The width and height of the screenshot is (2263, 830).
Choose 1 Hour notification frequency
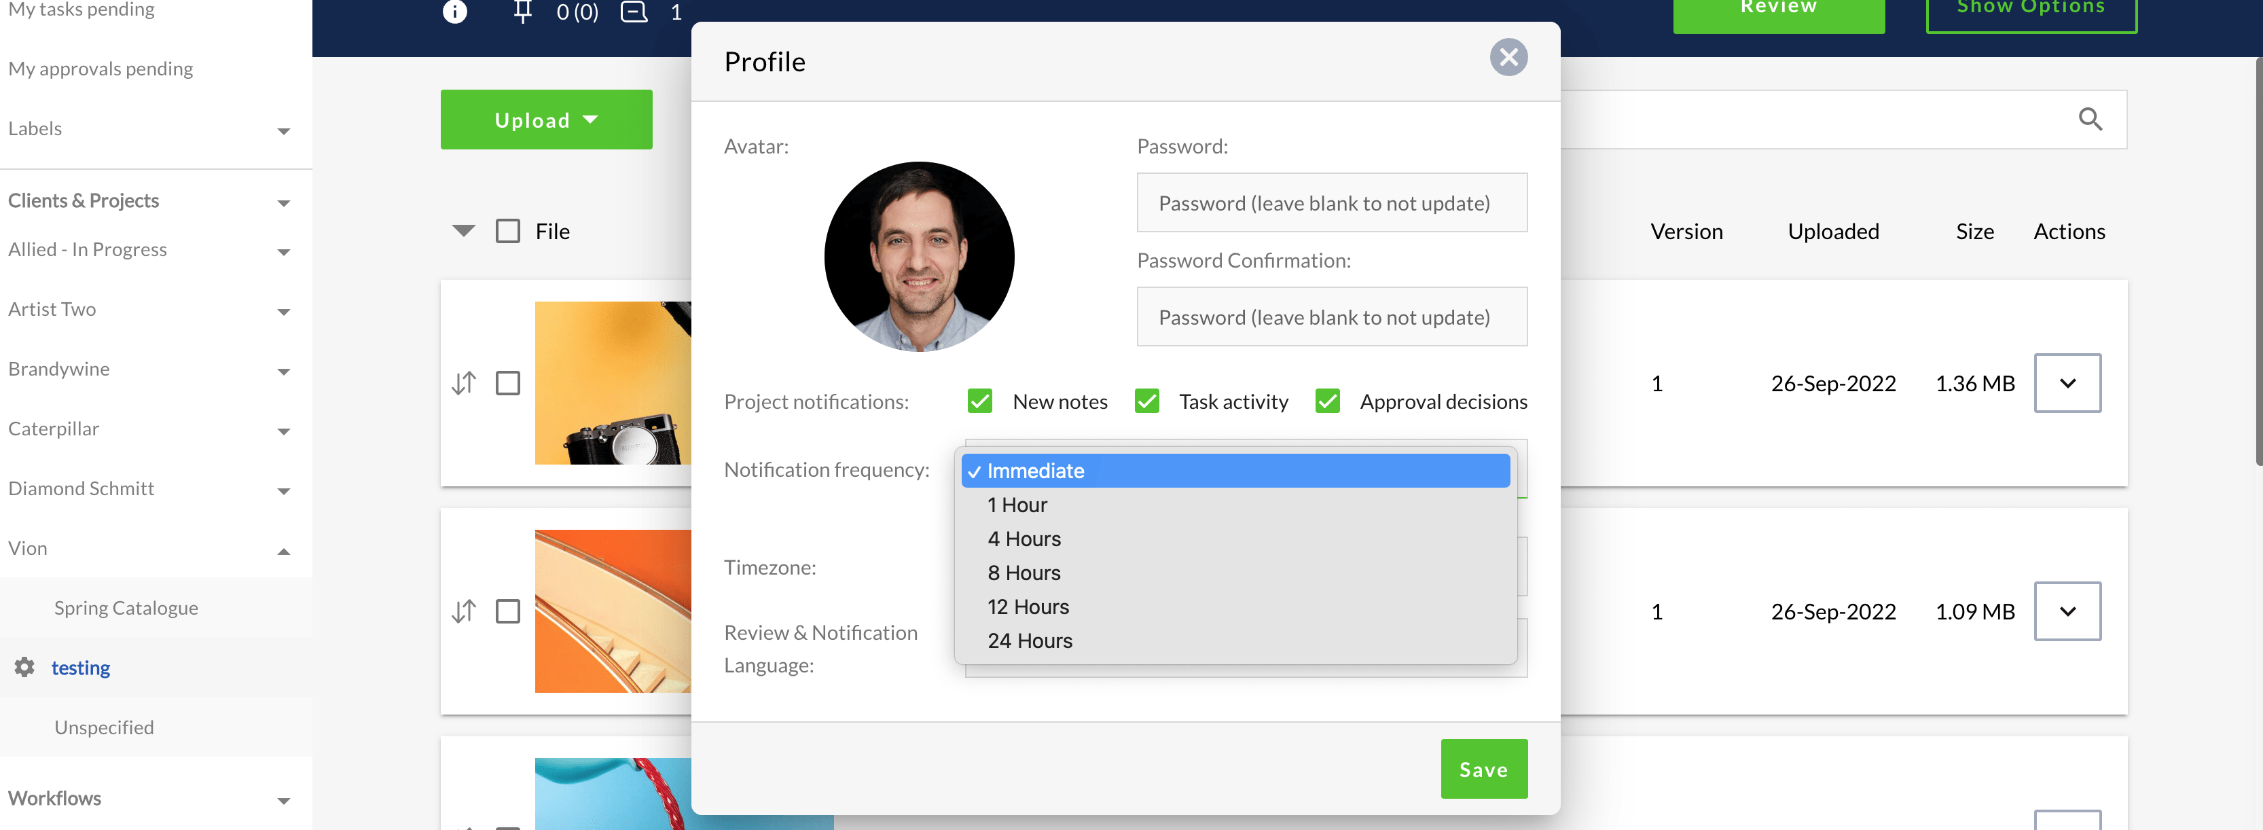(1235, 505)
